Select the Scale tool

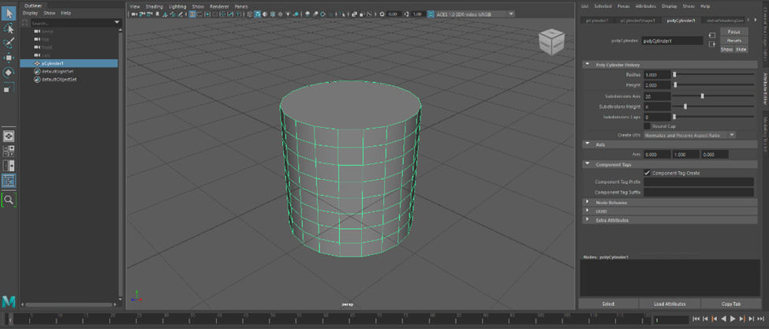pyautogui.click(x=9, y=88)
